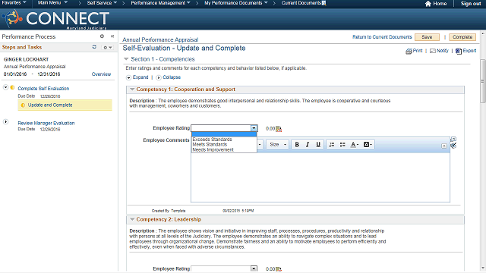Screen dimensions: 486x273
Task: Click Return to Current Documents link
Action: [382, 37]
